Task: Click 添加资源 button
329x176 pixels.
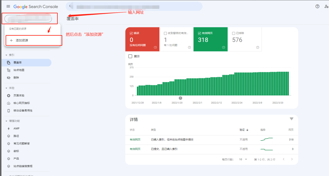Action: pos(33,41)
